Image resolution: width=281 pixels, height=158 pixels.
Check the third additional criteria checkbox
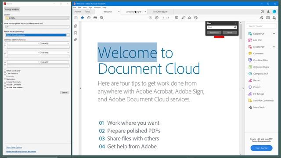click(x=5, y=63)
